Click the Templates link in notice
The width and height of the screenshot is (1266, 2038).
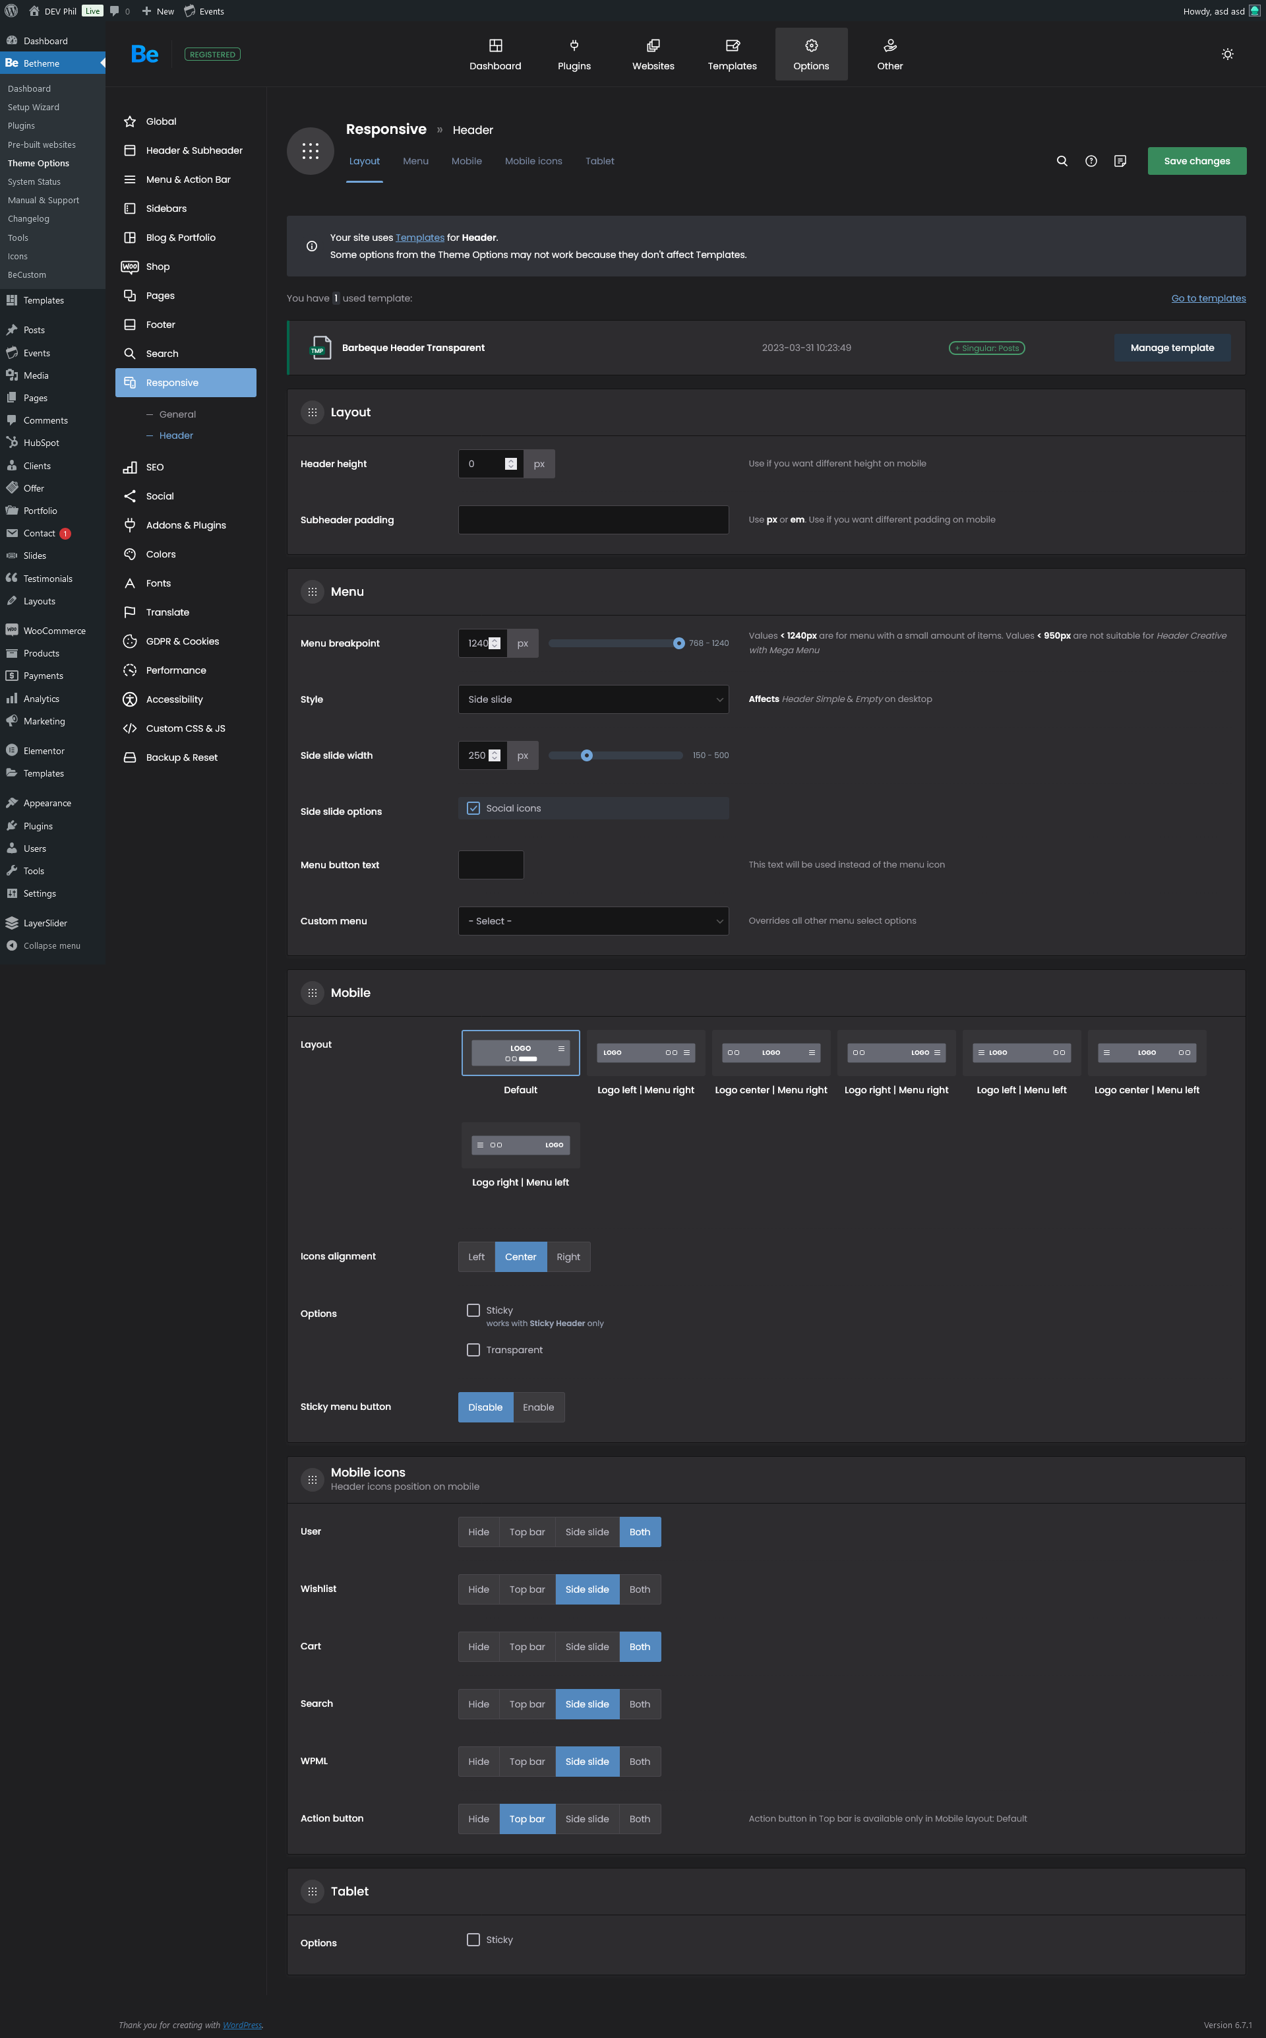(419, 238)
